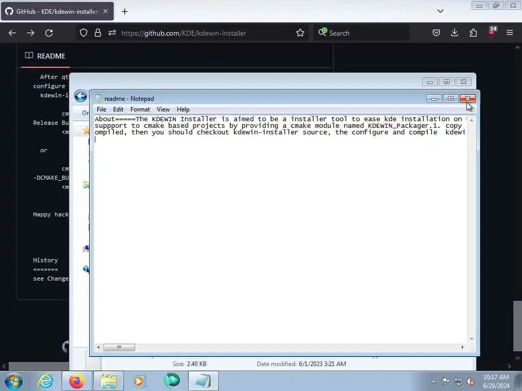Open the View menu in Notepad
The width and height of the screenshot is (522, 391).
click(163, 109)
